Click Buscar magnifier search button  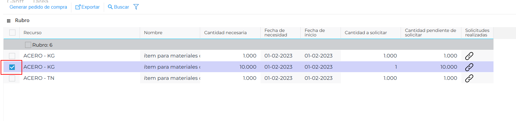[x=118, y=7]
